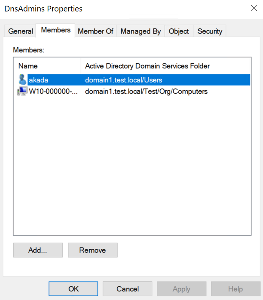Viewport: 263px width, 300px height.
Task: Select the W10-000000 computer member name
Action: (x=53, y=91)
